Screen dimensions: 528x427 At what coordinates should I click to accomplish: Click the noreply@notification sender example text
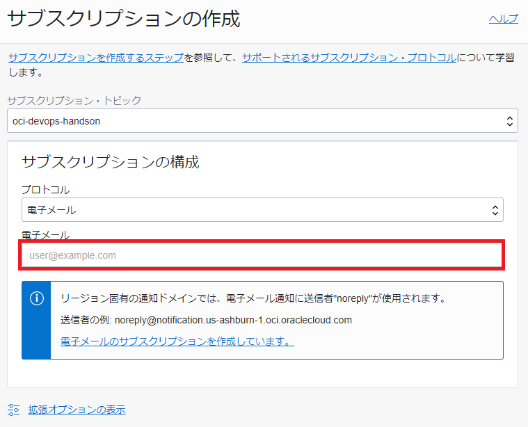207,321
